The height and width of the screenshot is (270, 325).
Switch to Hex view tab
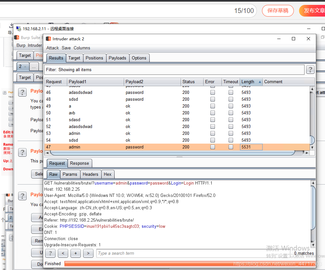click(107, 174)
